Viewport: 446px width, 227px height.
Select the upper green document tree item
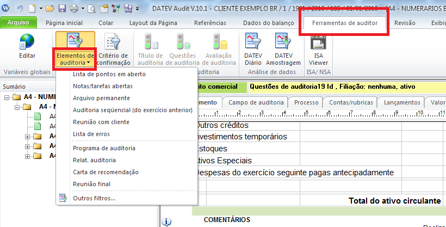tap(38, 116)
